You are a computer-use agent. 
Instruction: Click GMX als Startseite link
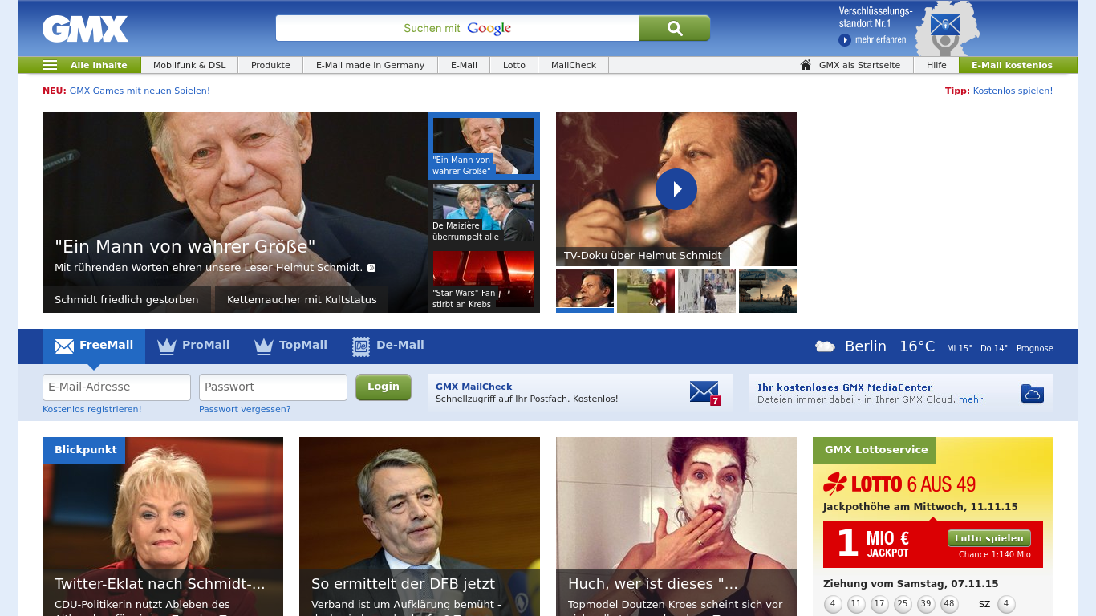(x=859, y=65)
